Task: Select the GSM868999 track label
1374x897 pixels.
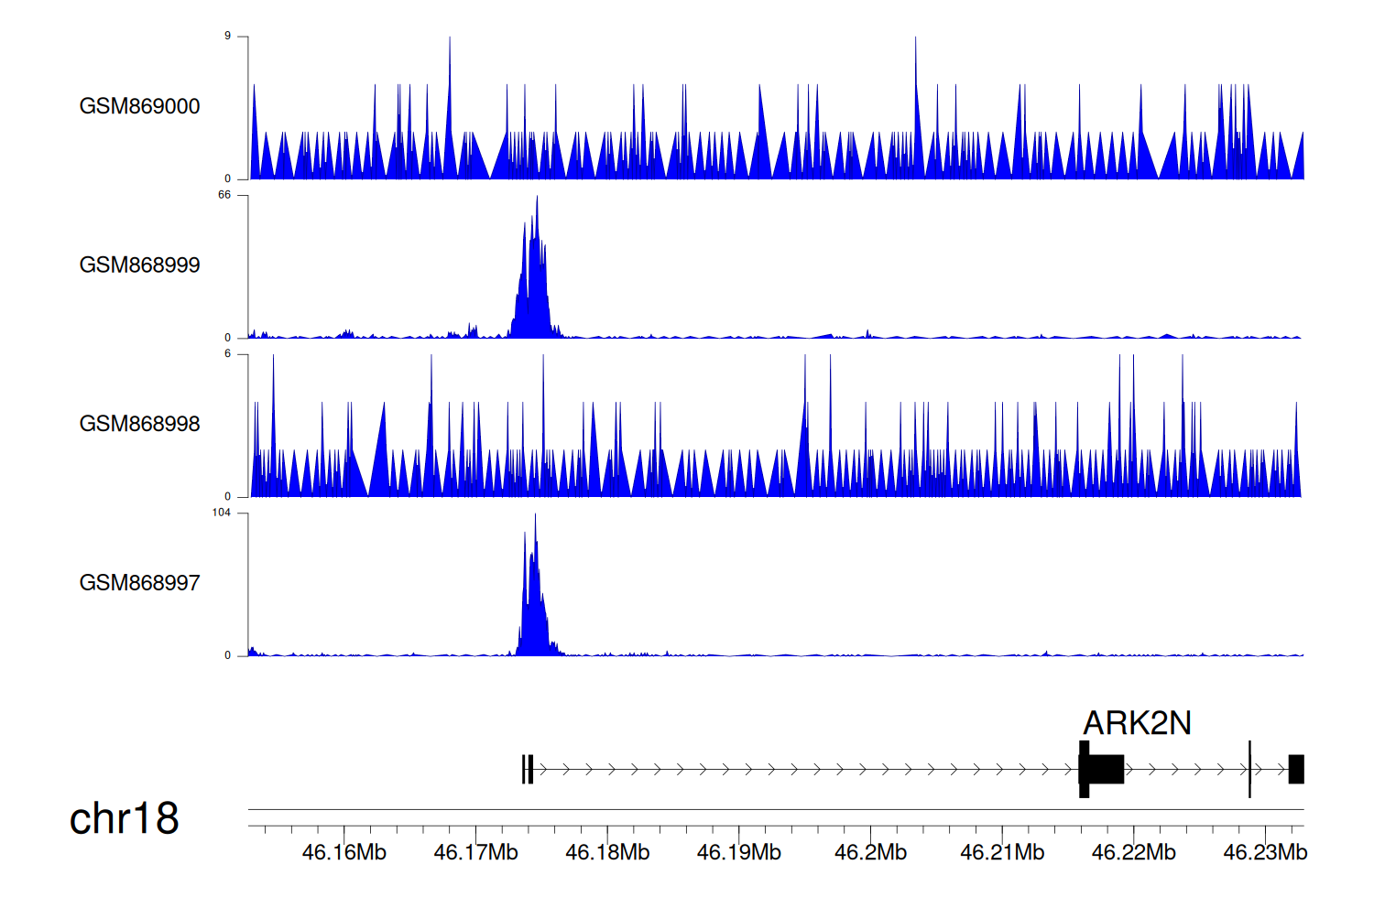Action: click(x=139, y=265)
